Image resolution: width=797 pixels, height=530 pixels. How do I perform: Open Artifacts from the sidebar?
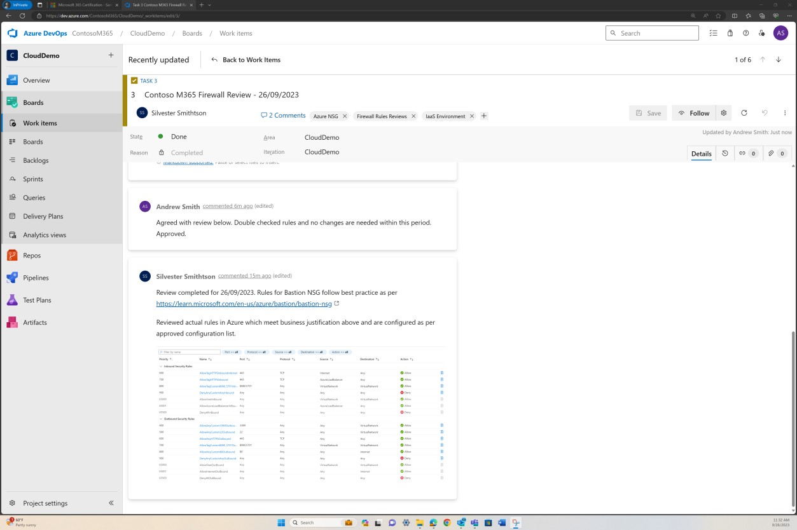[x=35, y=322]
